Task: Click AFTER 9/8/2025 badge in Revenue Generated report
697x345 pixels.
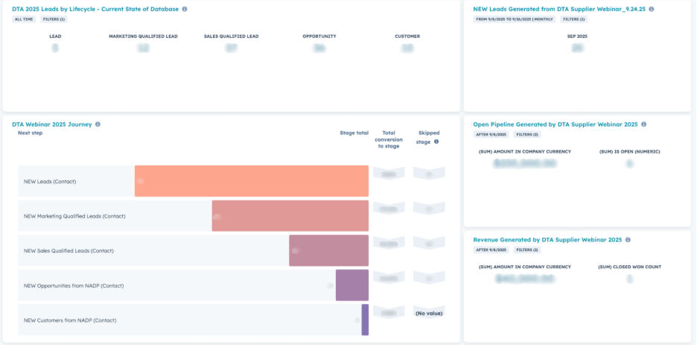Action: [490, 250]
